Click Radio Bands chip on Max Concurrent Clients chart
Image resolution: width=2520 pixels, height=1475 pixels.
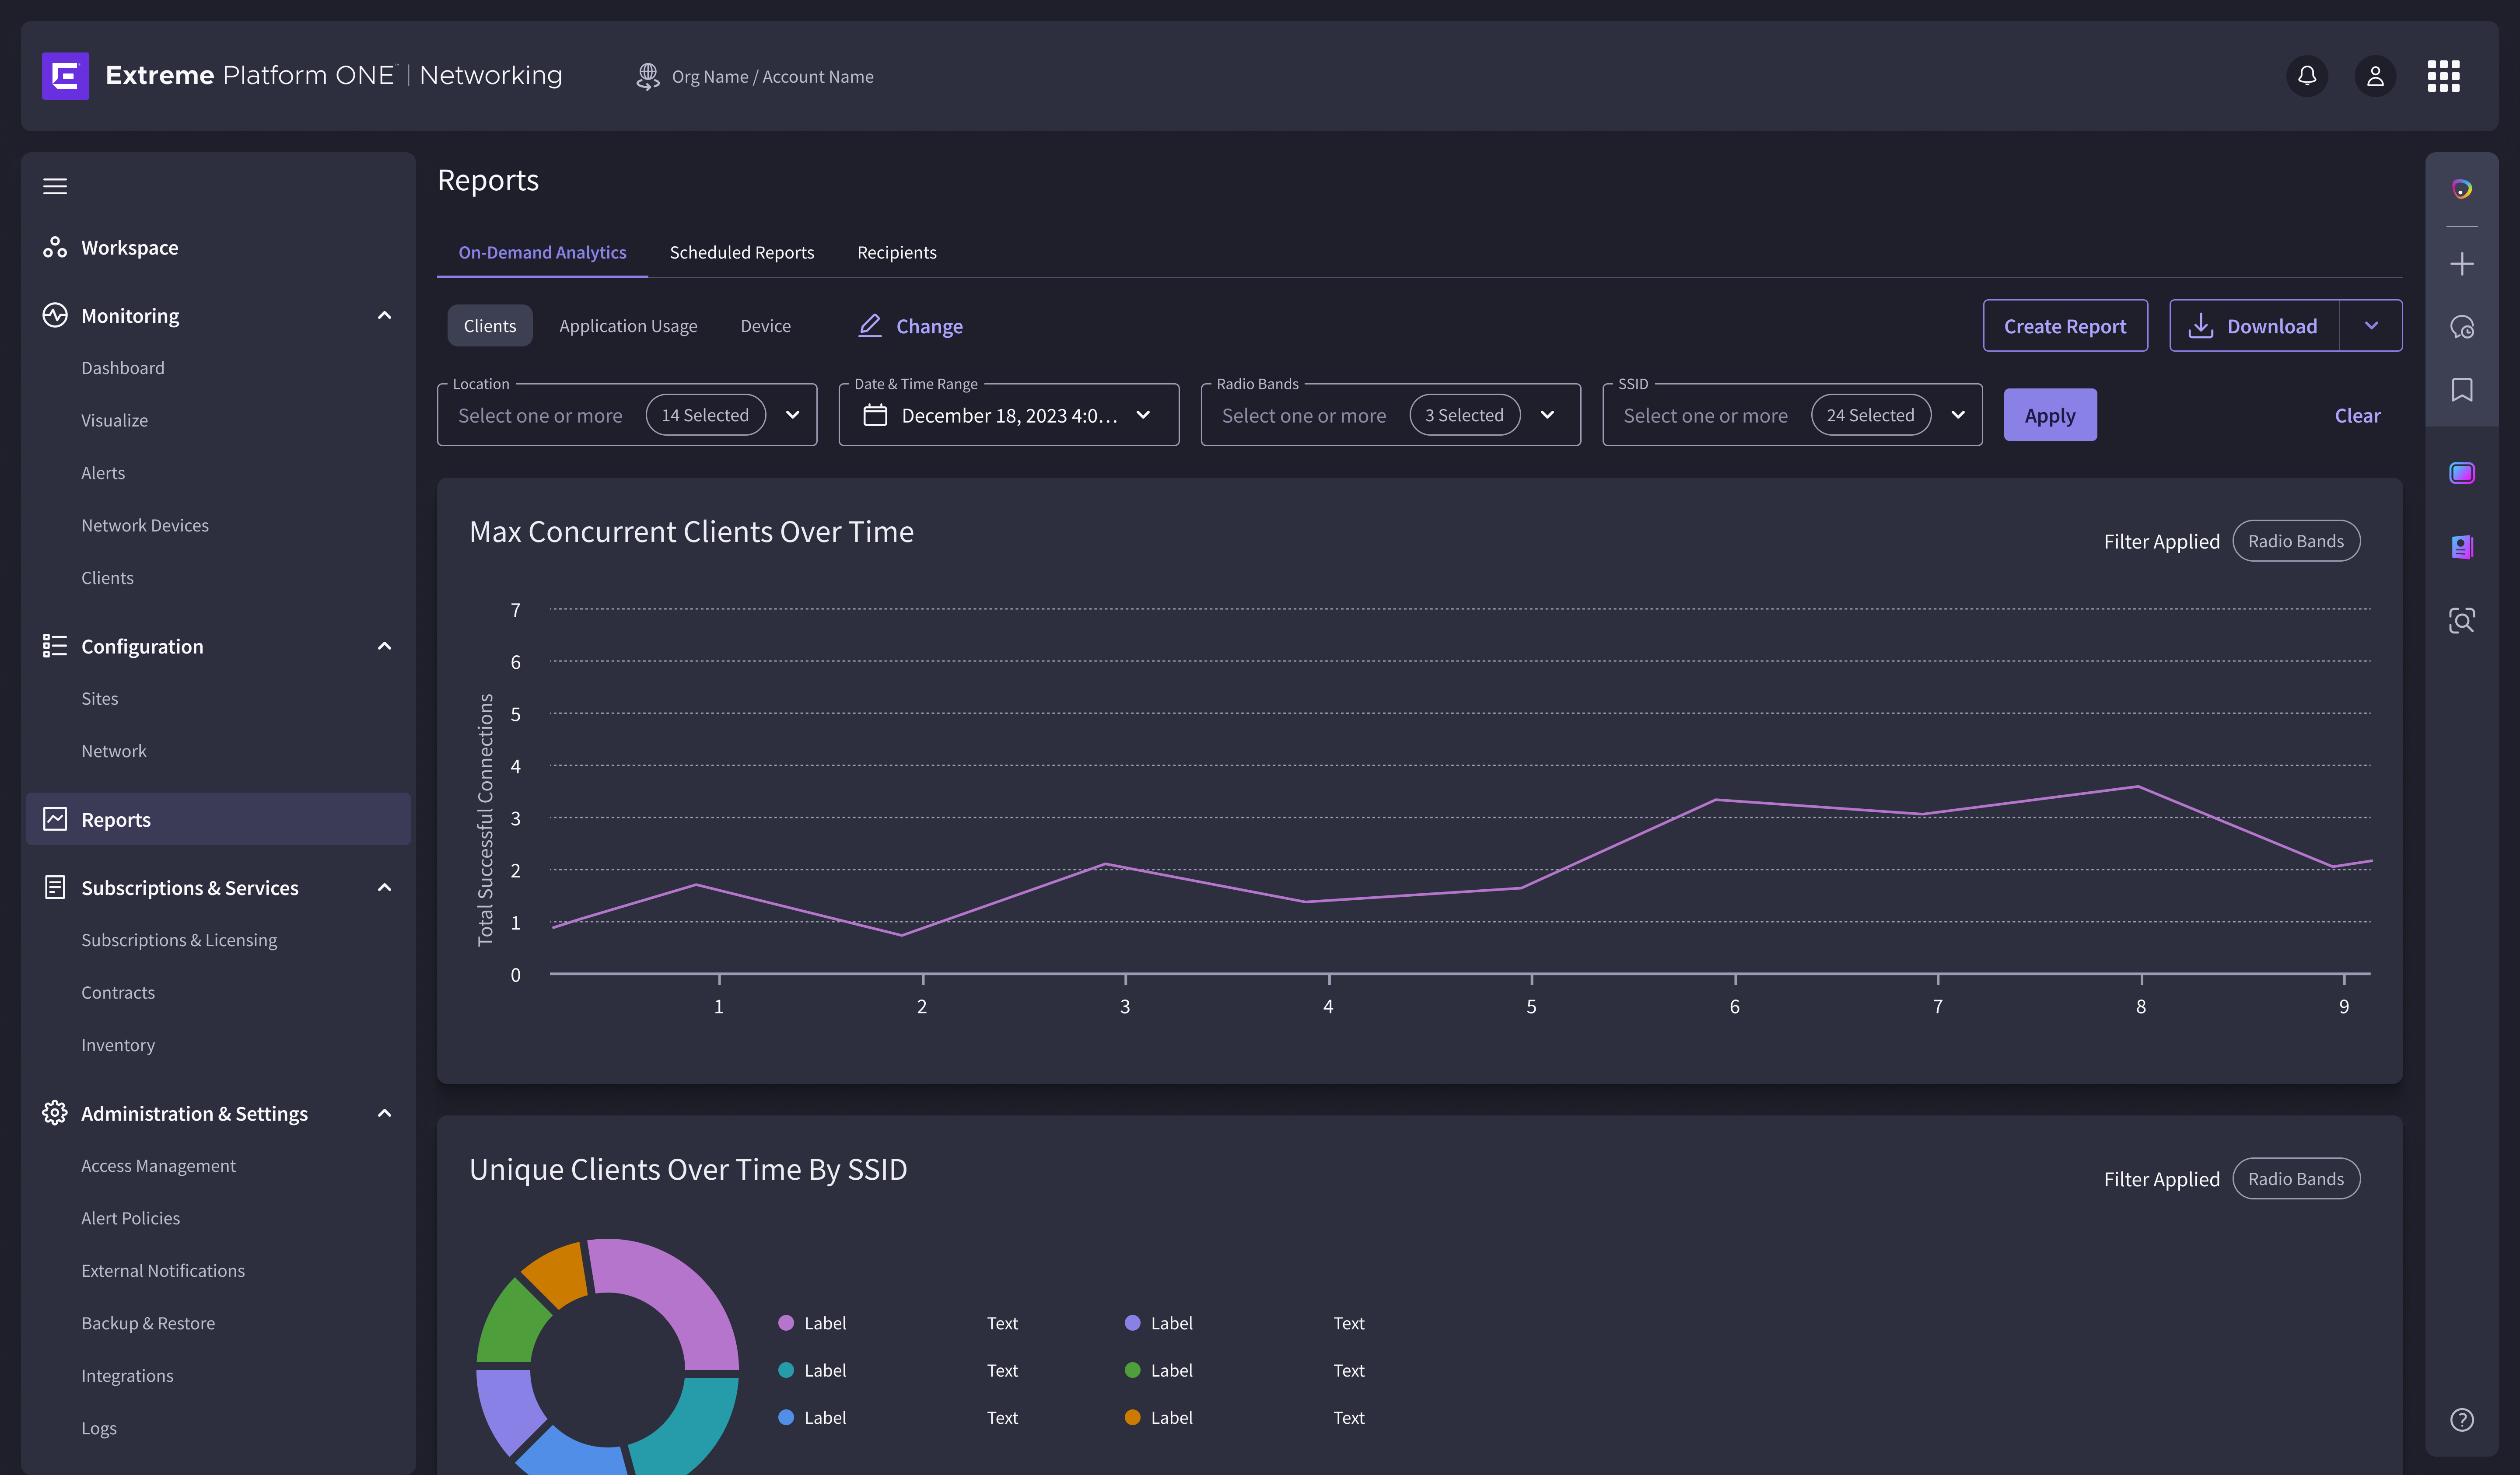tap(2296, 541)
